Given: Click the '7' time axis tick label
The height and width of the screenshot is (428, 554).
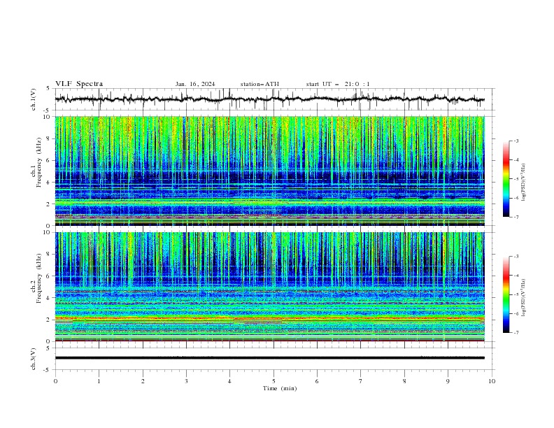Looking at the screenshot, I should tap(361, 381).
